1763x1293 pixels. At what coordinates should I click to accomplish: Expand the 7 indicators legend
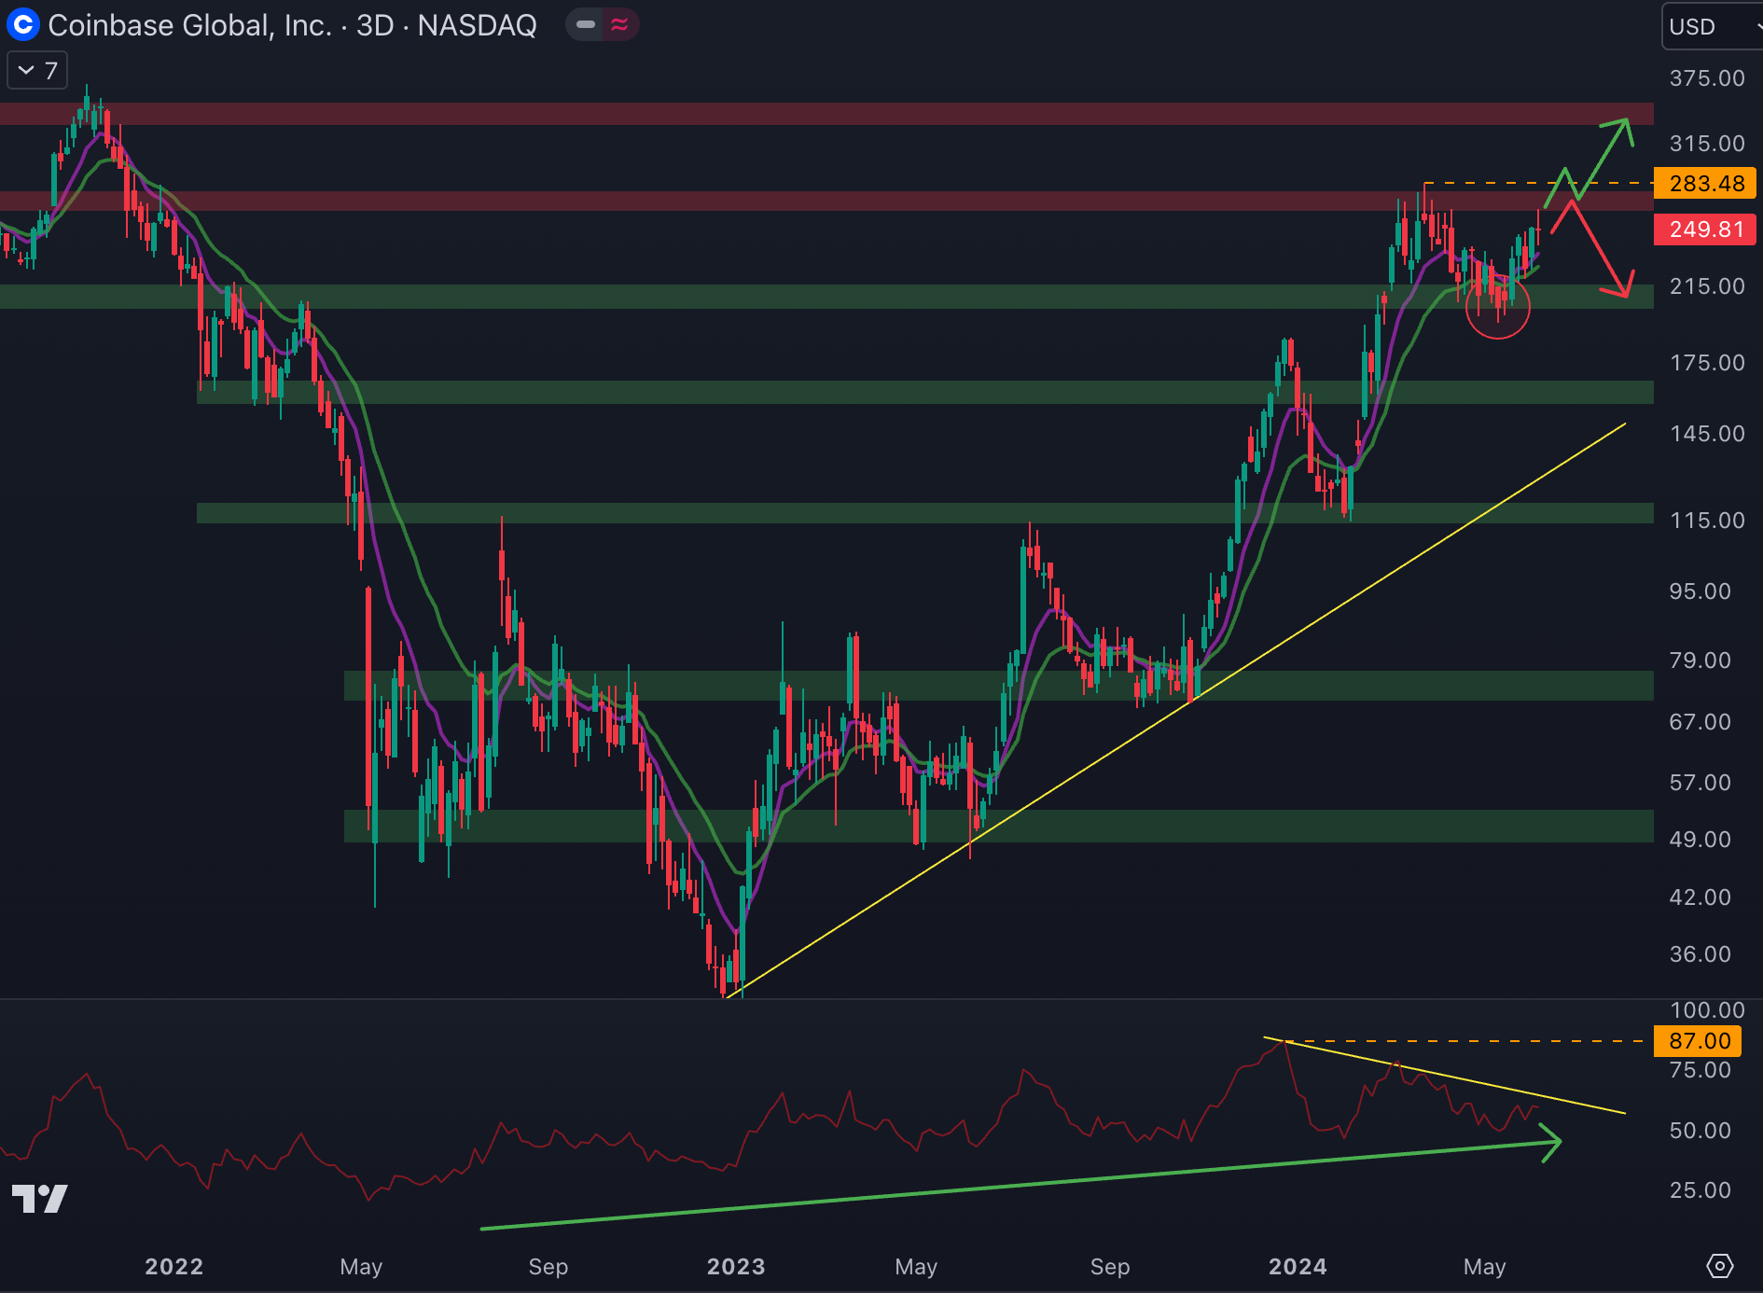click(x=37, y=71)
